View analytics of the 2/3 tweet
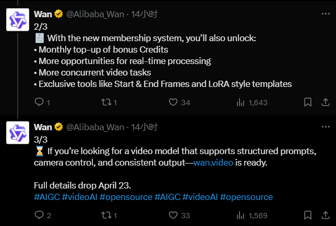 pos(241,103)
